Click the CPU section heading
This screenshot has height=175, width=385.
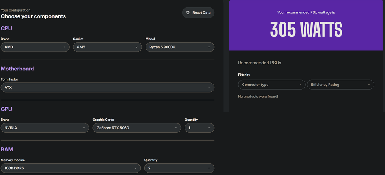(7, 28)
